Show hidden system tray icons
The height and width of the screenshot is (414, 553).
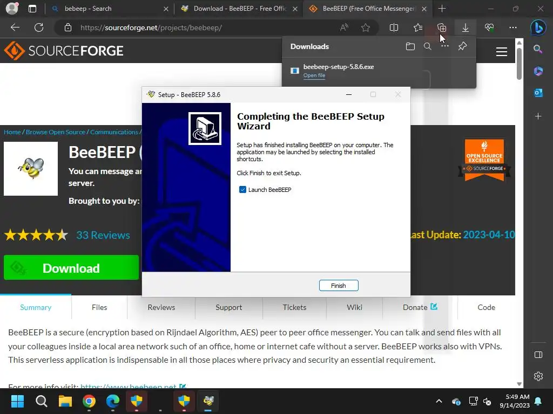point(439,401)
